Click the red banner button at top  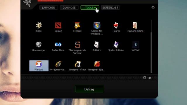pos(51,1)
